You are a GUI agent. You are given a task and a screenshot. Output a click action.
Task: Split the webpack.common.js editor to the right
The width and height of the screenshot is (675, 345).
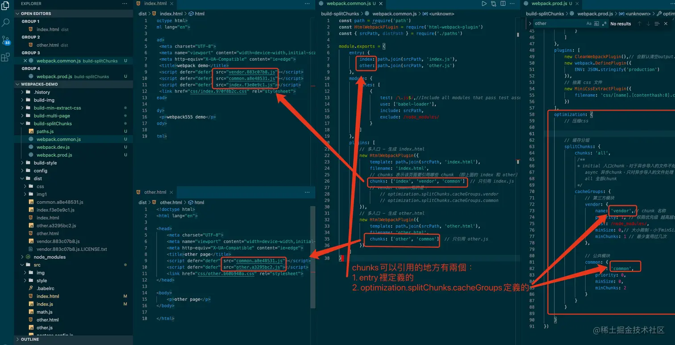[503, 4]
